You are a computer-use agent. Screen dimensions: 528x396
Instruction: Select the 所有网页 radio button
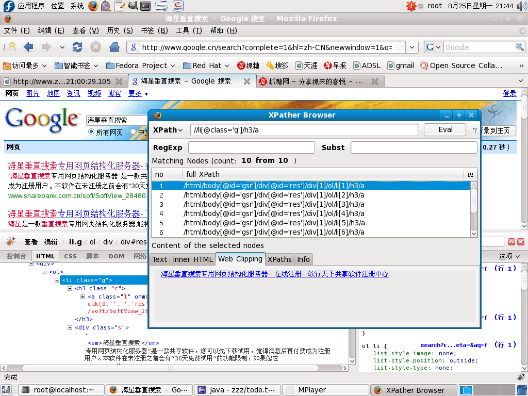tap(91, 131)
